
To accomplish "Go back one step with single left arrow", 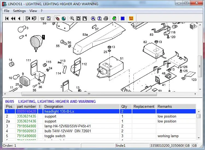I will pos(19,19).
